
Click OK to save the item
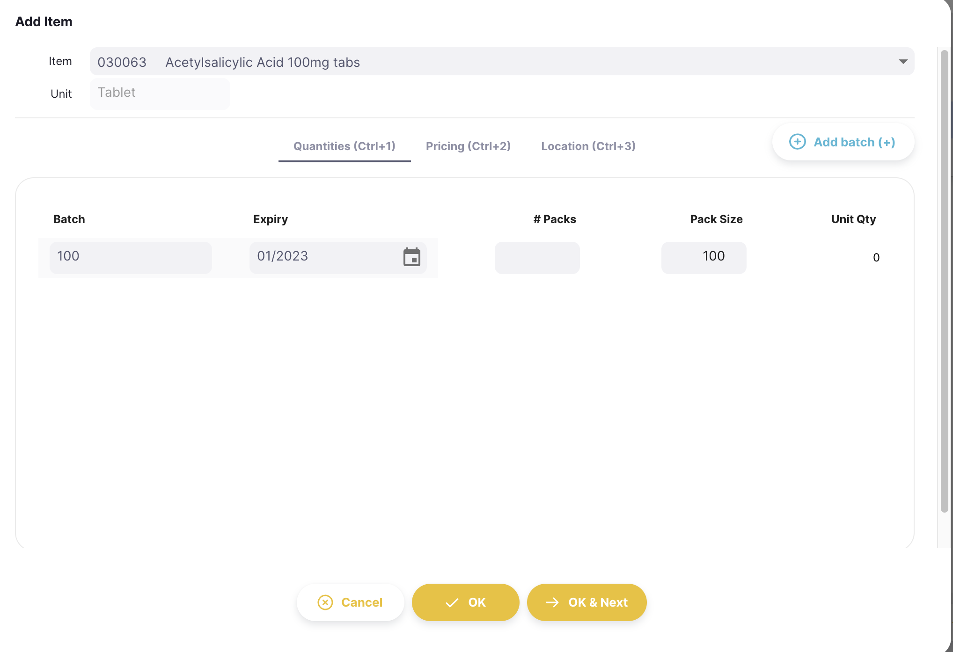coord(465,602)
